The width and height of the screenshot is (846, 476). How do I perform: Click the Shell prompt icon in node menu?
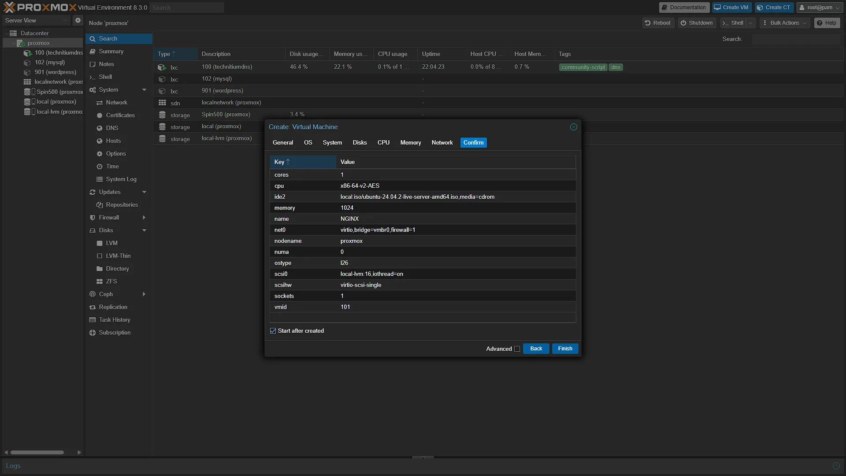[x=93, y=77]
